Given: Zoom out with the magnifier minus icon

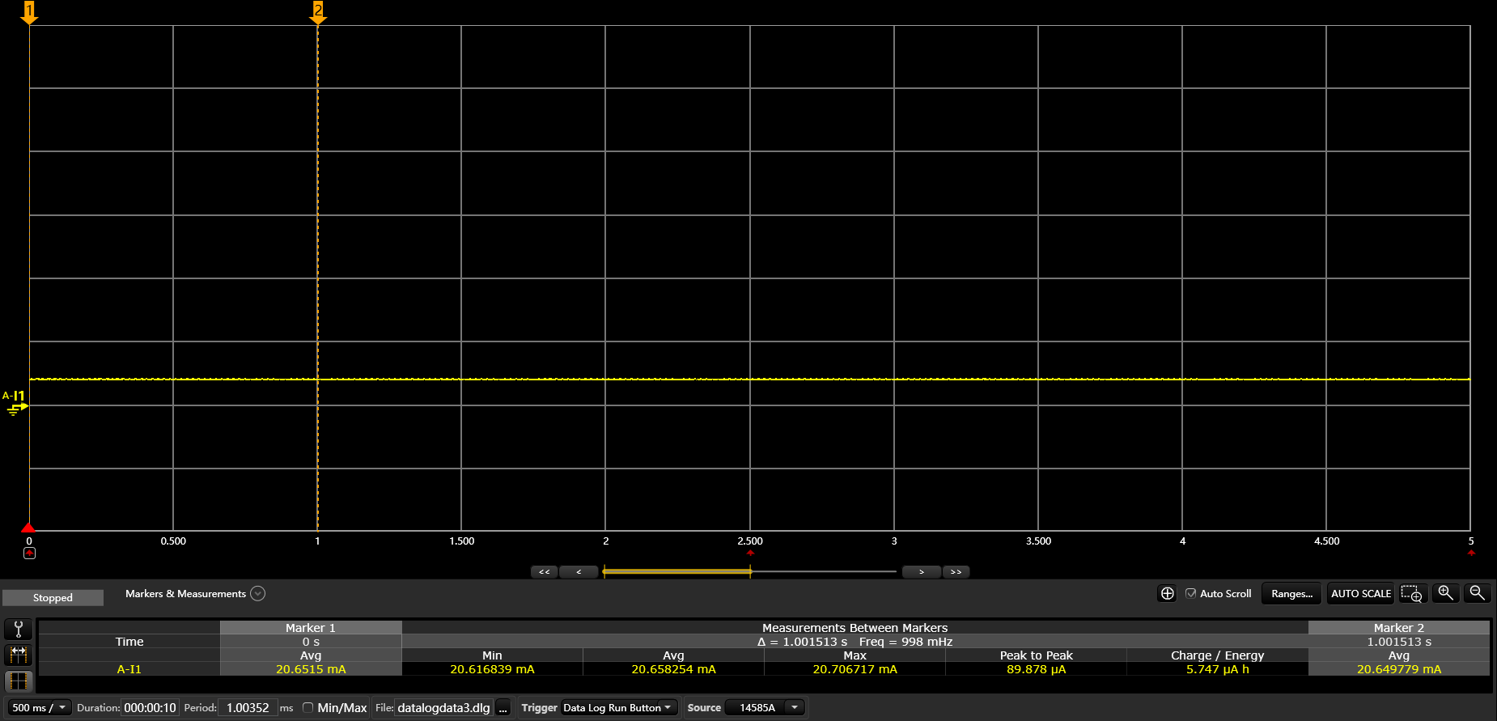Looking at the screenshot, I should 1478,593.
